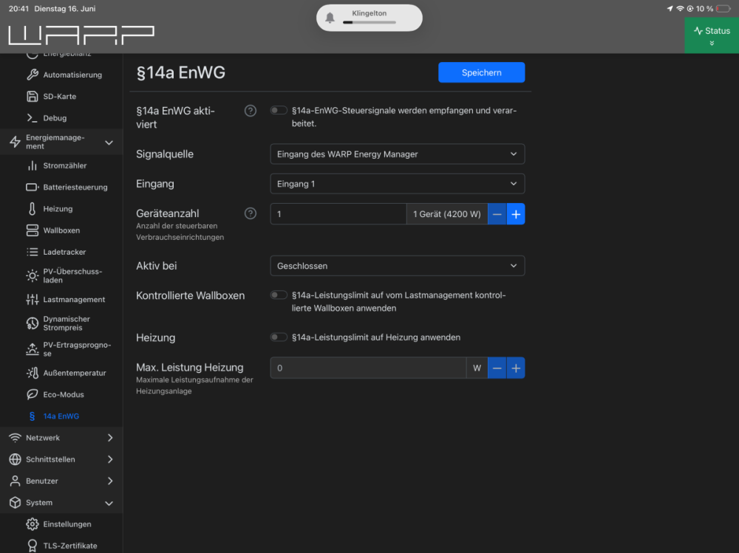Screen dimensions: 739x553
Task: Open the Signalquelle dropdown
Action: (x=398, y=154)
